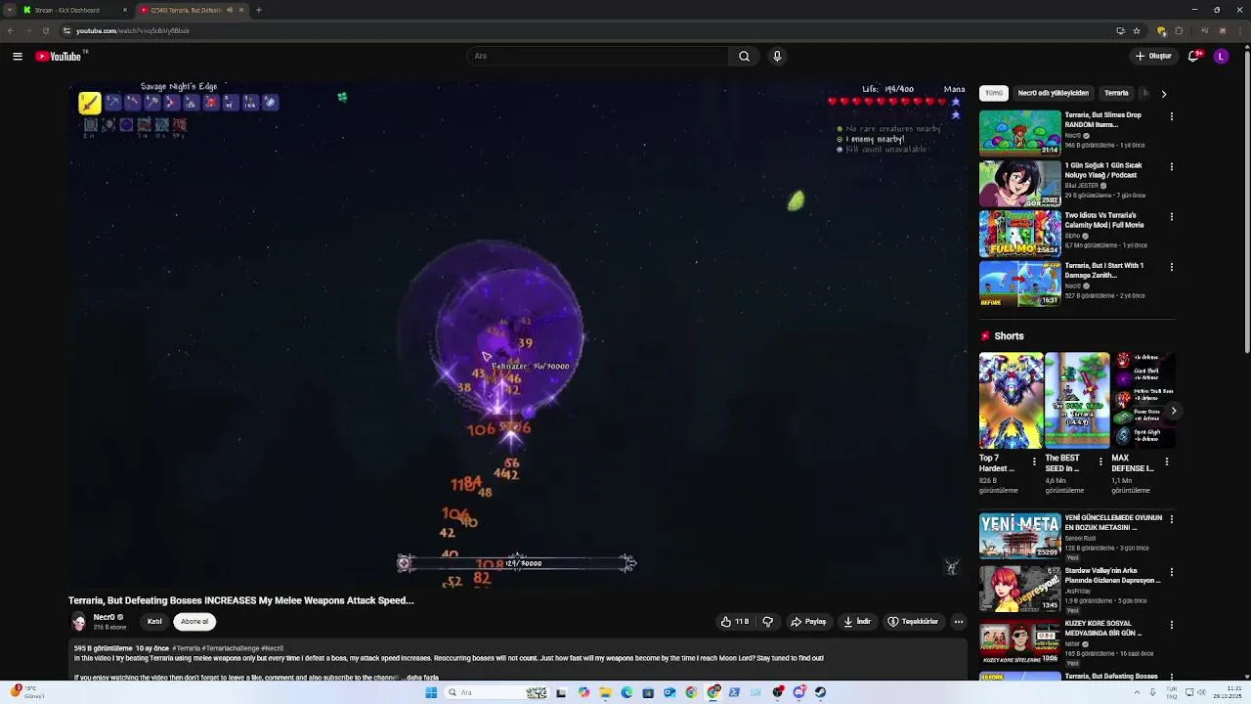Focus the YouTube Ara search box
Screen dimensions: 1251x704
(597, 56)
